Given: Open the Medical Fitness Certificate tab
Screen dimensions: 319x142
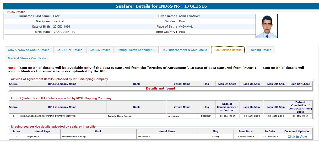Looking at the screenshot, I should 27,58.
